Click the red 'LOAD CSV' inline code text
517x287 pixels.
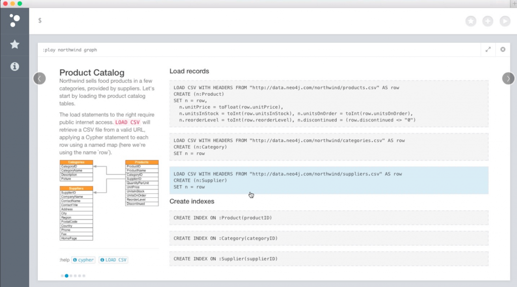click(127, 122)
